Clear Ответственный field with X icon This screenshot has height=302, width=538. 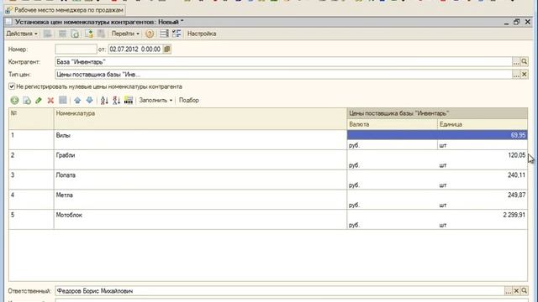click(516, 291)
